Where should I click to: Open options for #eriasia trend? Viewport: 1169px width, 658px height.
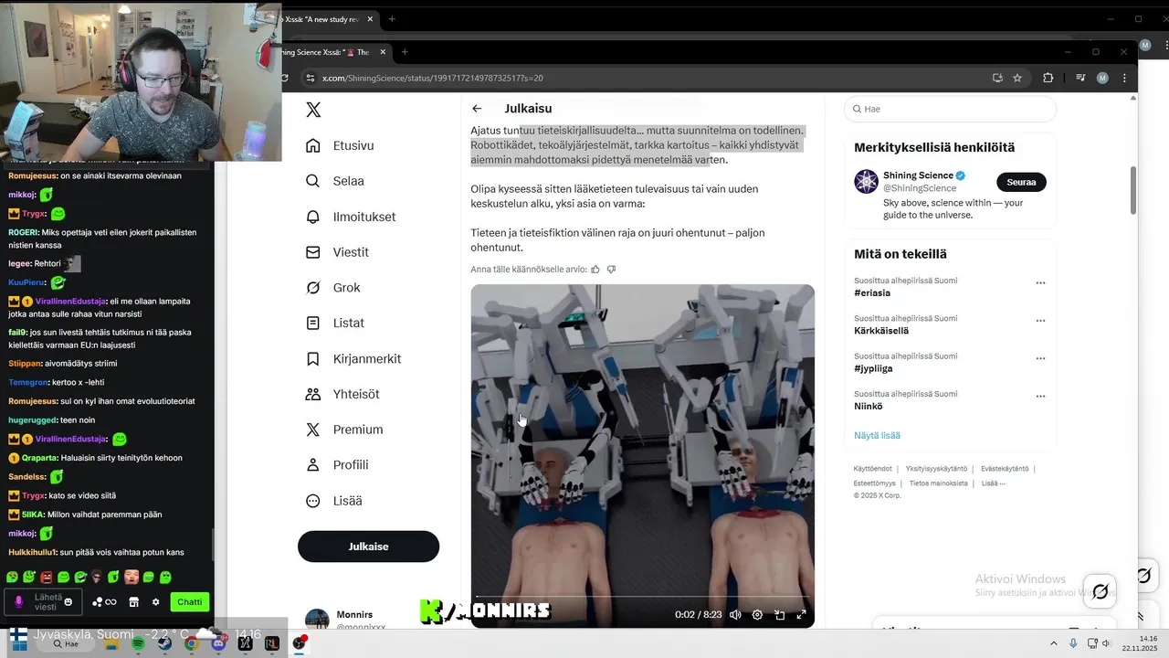pos(1040,283)
